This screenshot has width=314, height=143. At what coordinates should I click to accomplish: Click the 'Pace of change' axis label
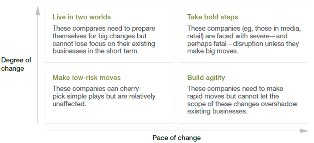pos(176,138)
